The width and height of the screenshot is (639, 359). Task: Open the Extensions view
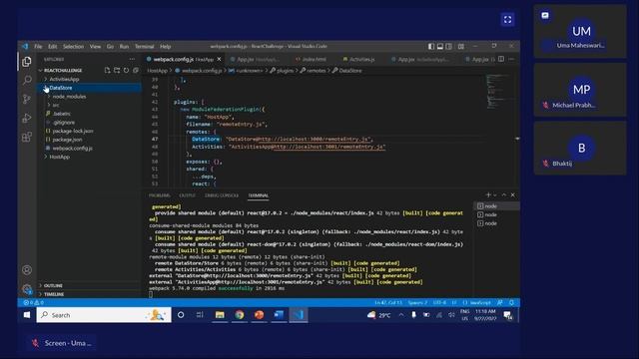(x=27, y=137)
